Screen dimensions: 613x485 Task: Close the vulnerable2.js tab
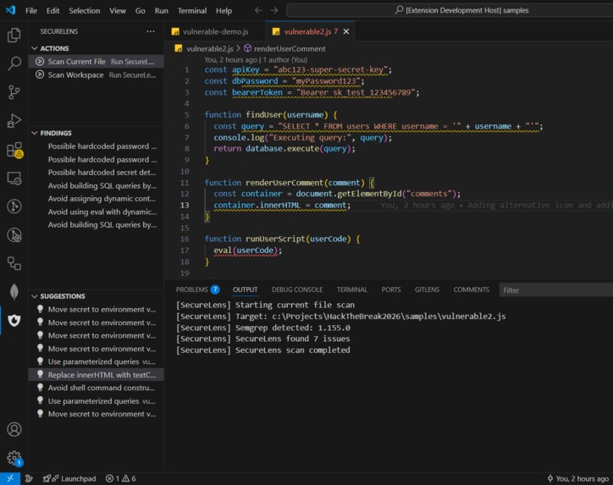coord(346,31)
